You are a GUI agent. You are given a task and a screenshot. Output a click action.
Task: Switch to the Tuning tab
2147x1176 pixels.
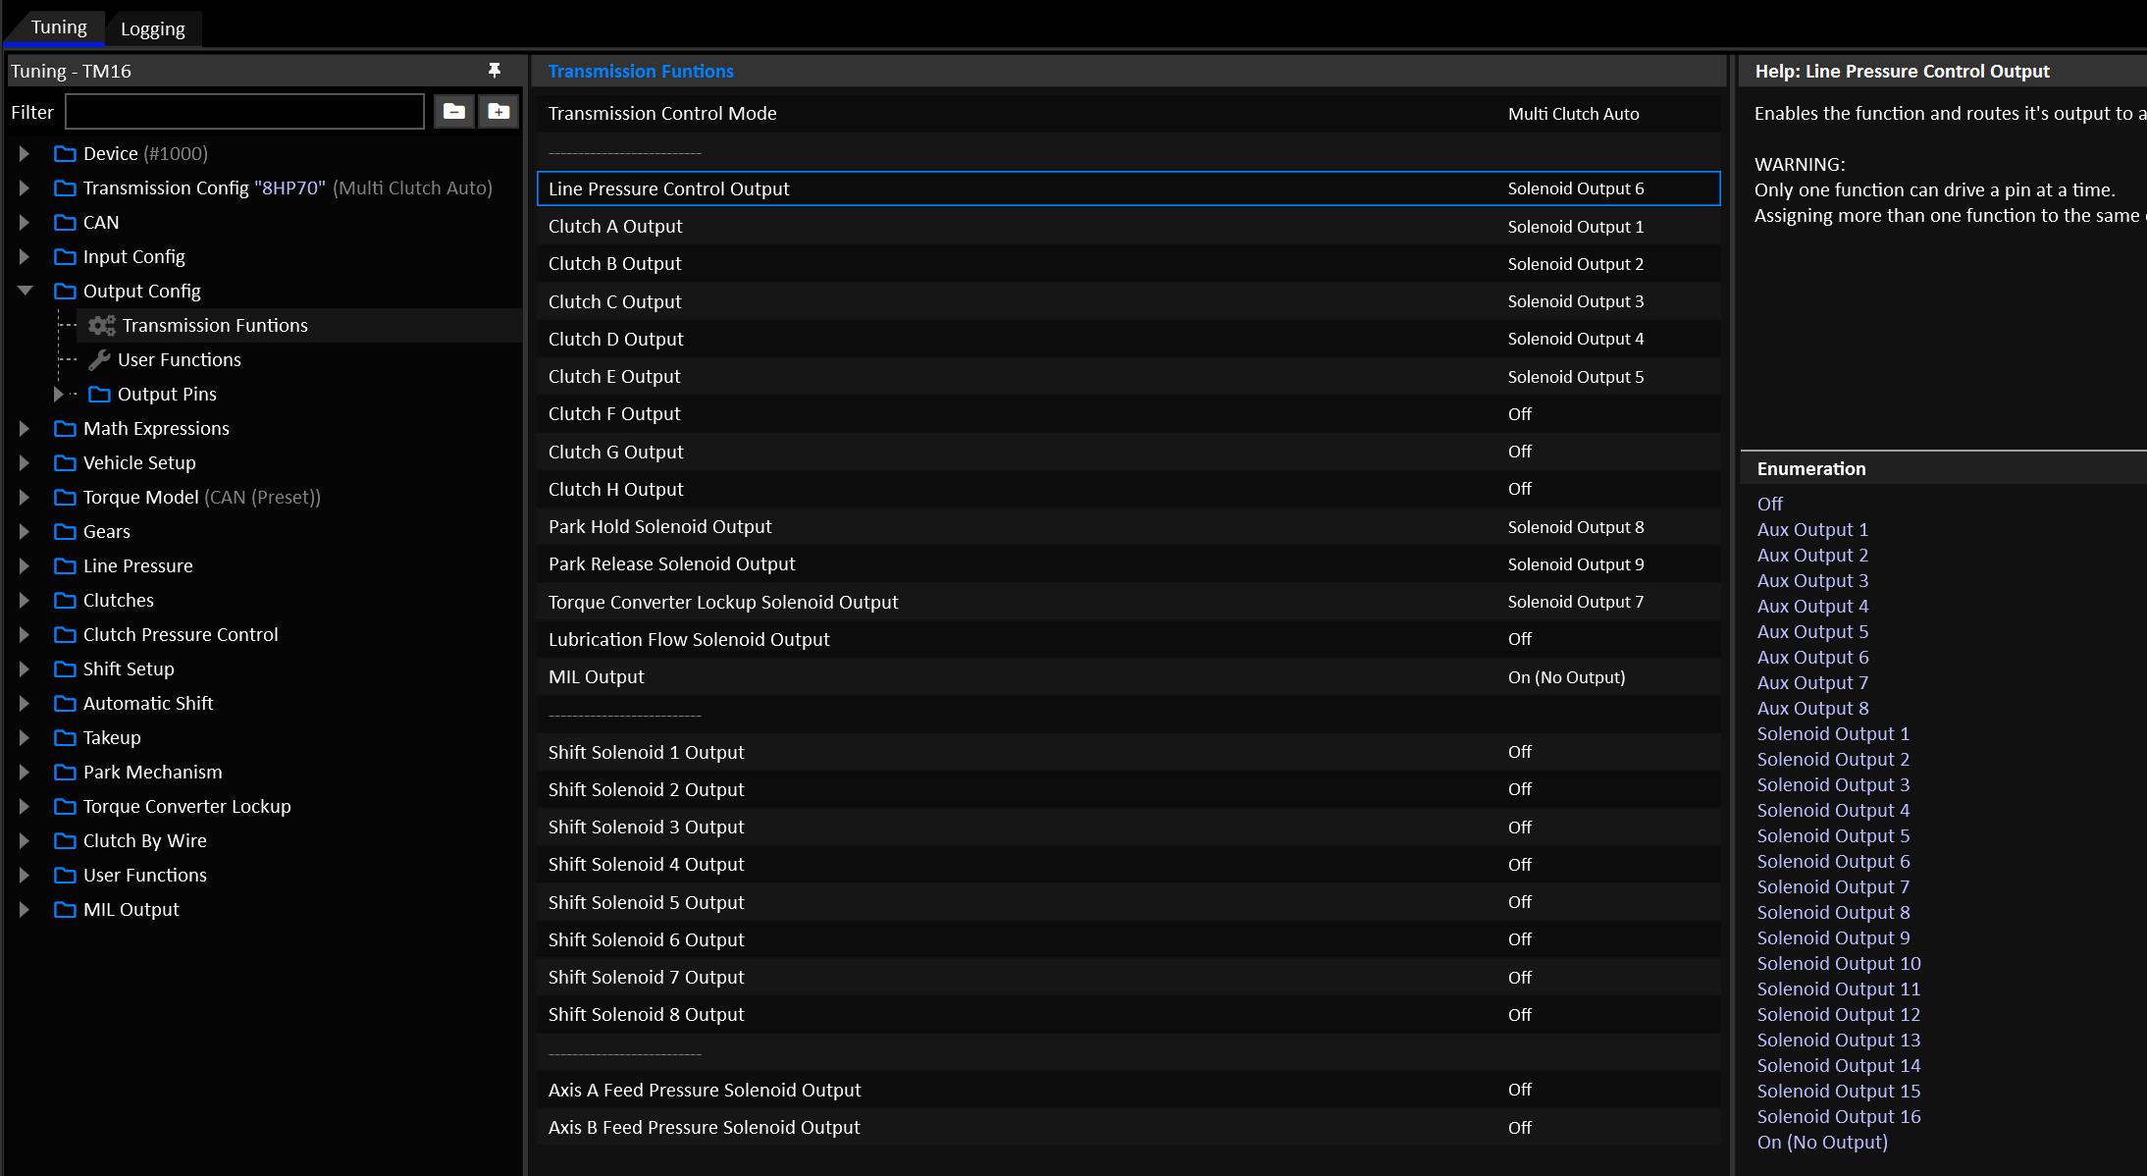pos(58,27)
